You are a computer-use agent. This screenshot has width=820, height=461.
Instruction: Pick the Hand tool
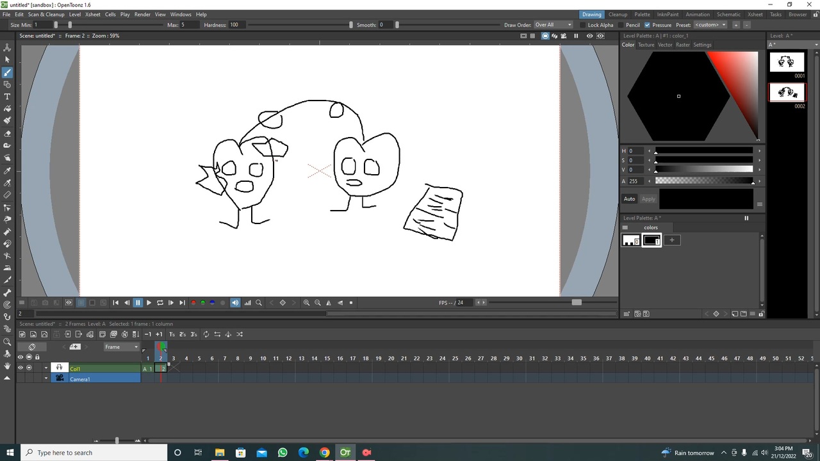[x=7, y=366]
